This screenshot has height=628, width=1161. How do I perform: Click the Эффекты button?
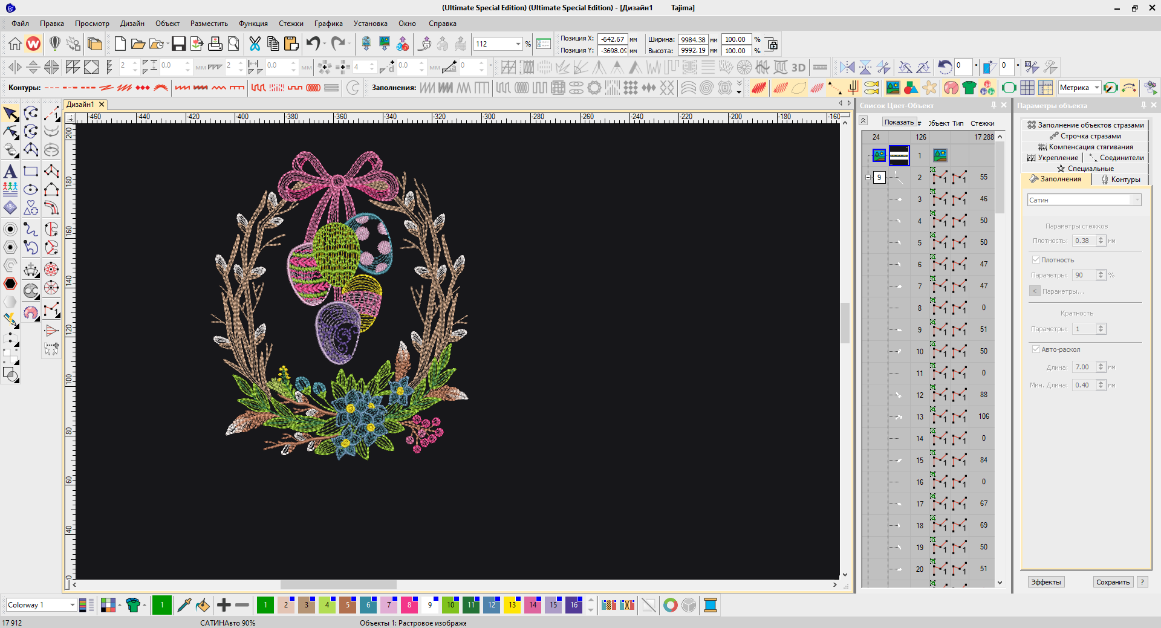tap(1046, 582)
